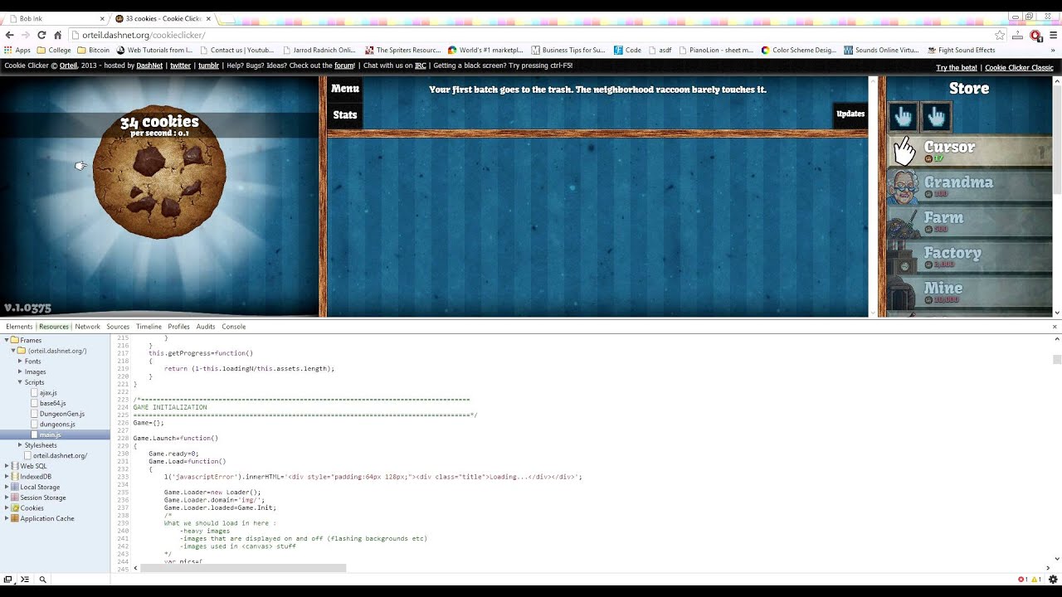The height and width of the screenshot is (597, 1062).
Task: Purchase a Mine from the Store
Action: click(x=969, y=292)
